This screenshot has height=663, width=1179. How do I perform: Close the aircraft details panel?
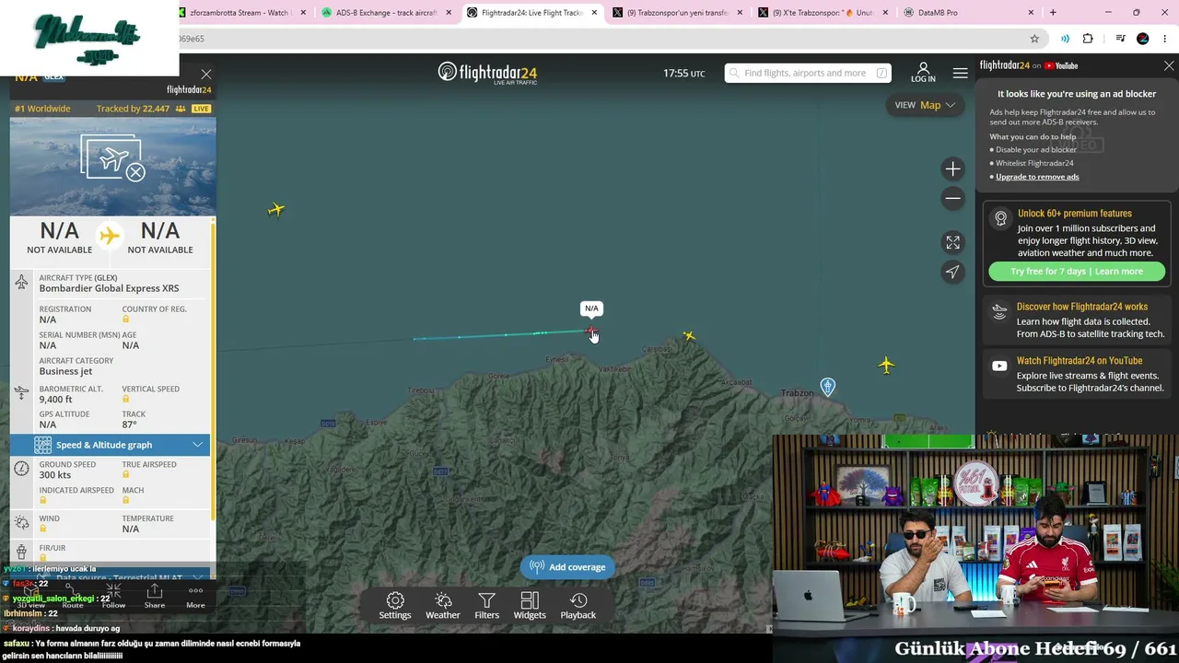click(206, 75)
